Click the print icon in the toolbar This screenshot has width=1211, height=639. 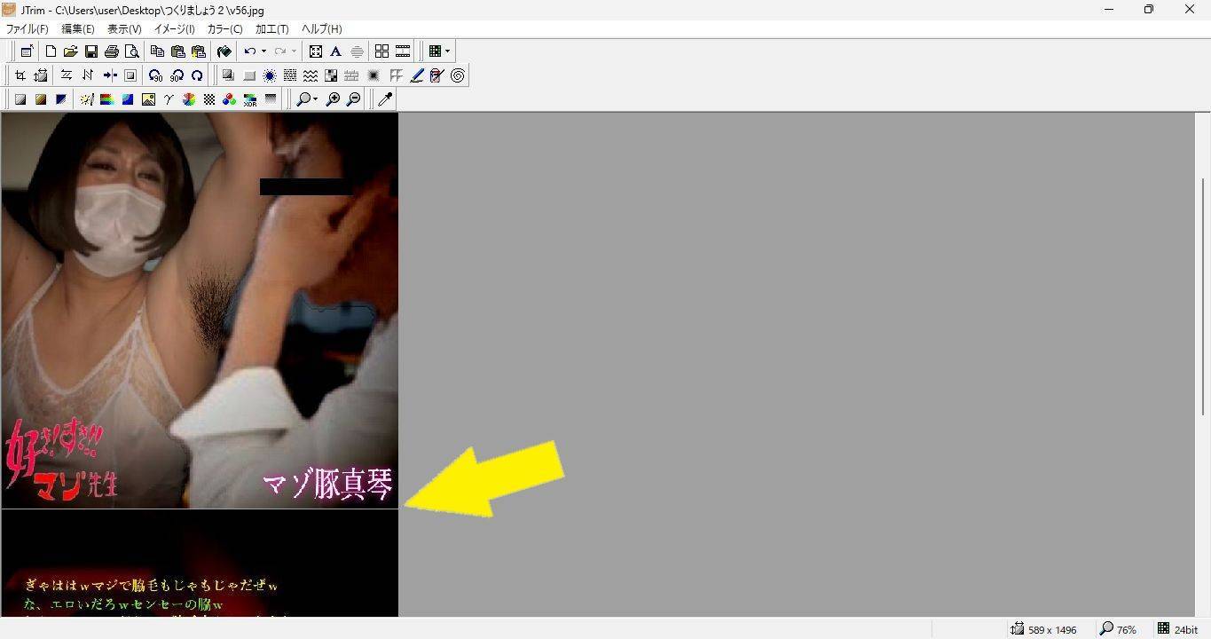[x=112, y=51]
